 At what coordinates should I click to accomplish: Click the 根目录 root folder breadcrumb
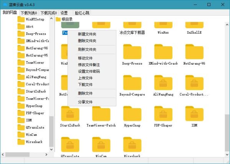pos(64,19)
